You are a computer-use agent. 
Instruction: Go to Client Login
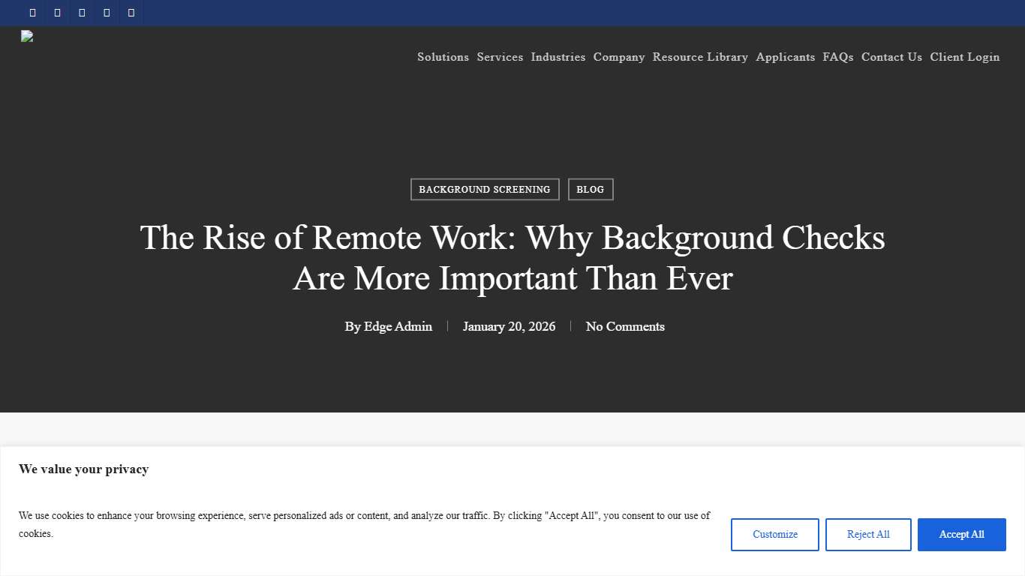point(965,57)
